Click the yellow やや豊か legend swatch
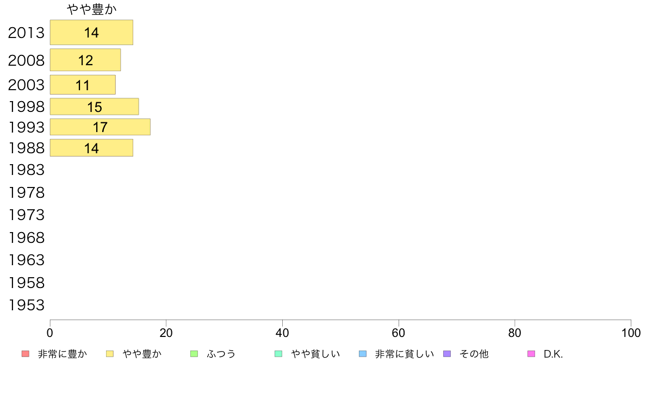The height and width of the screenshot is (400, 646). 110,354
